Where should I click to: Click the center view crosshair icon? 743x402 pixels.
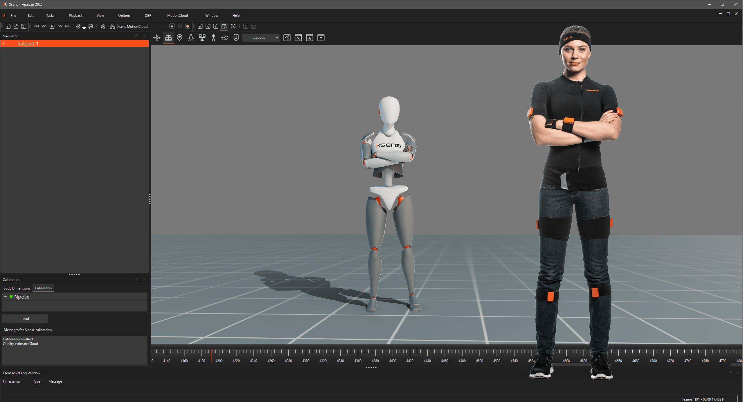pyautogui.click(x=157, y=38)
